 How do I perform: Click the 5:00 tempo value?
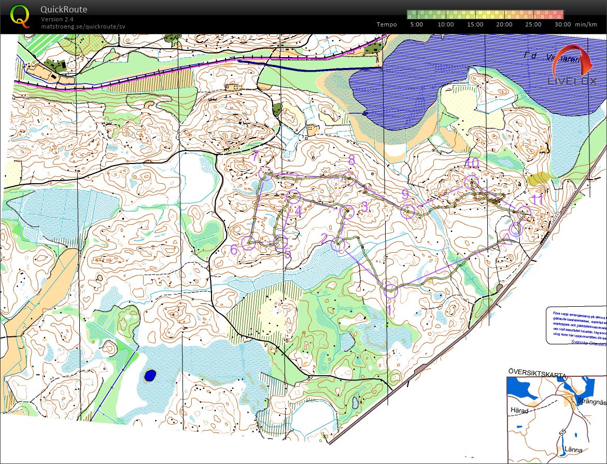coord(417,24)
